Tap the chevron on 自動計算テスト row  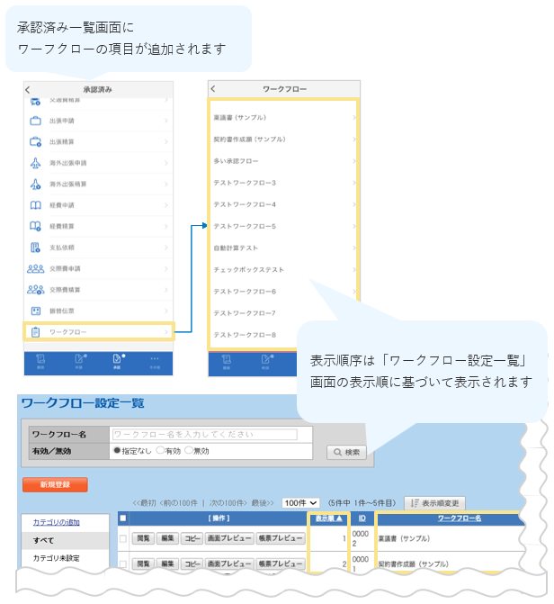354,248
